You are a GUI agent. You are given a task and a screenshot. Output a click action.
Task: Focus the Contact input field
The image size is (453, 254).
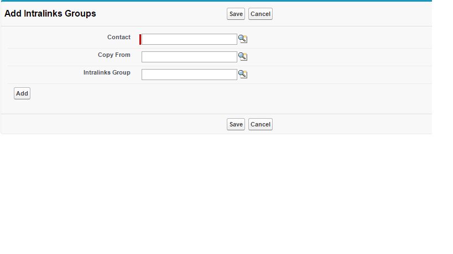tap(189, 39)
